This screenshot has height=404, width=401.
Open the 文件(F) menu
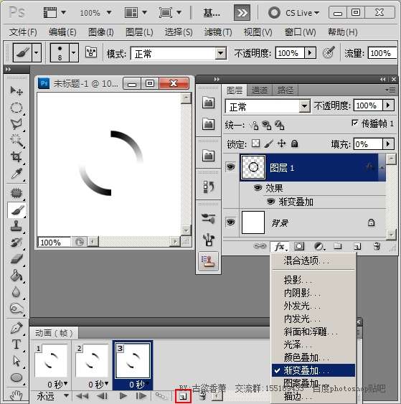[23, 32]
